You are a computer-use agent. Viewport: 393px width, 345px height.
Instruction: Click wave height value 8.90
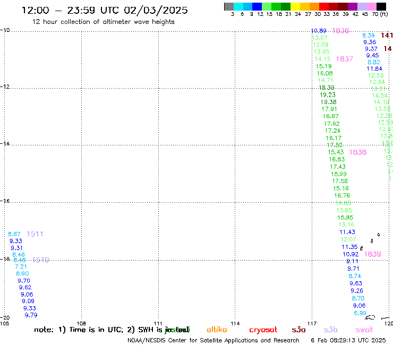[x=22, y=273]
